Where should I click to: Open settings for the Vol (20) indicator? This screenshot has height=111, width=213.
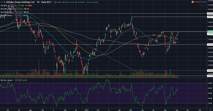click(x=13, y=6)
